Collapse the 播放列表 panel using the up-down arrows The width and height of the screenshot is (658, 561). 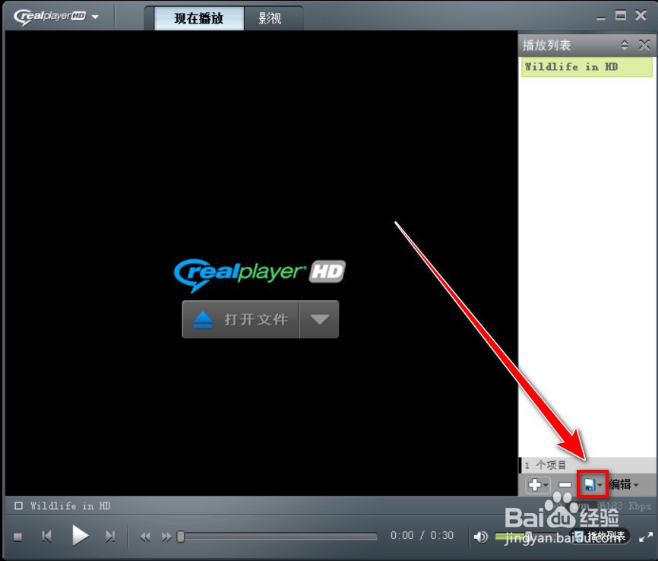[625, 45]
